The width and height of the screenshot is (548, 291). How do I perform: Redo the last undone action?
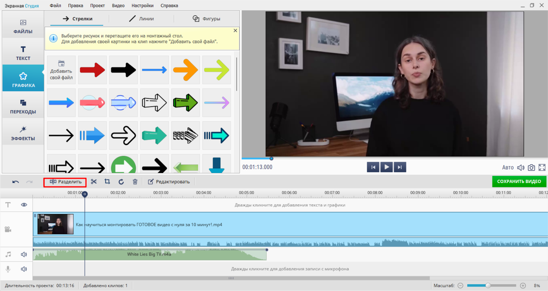(29, 182)
